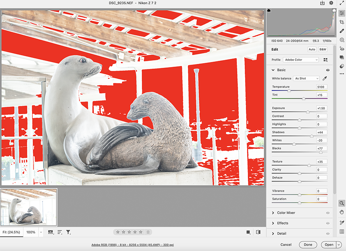Toggle the grid overlay icon

pos(342,232)
